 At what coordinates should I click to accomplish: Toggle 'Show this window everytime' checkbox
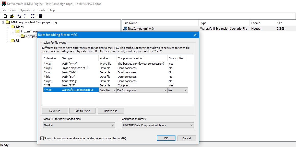coord(42,138)
